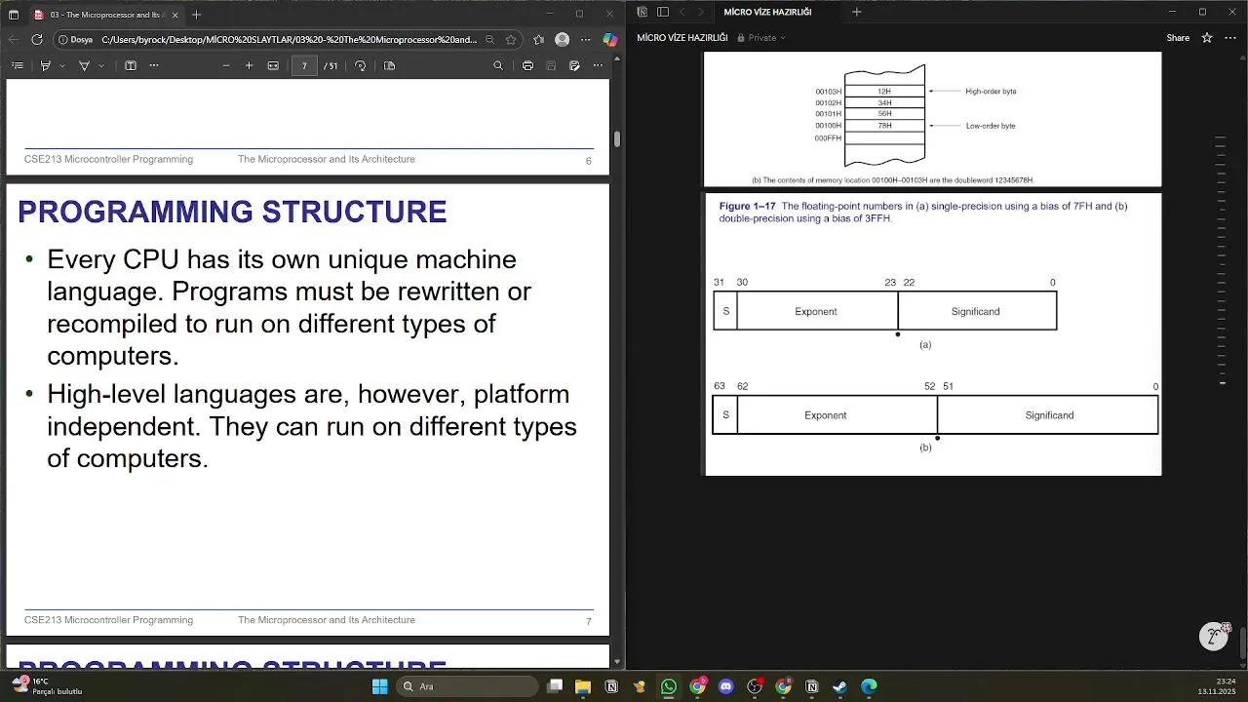
Task: Click the Share button in Notion
Action: point(1178,38)
